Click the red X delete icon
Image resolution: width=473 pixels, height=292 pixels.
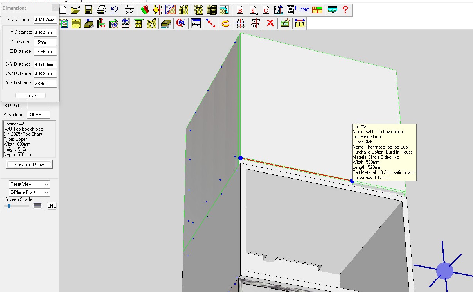[x=270, y=23]
